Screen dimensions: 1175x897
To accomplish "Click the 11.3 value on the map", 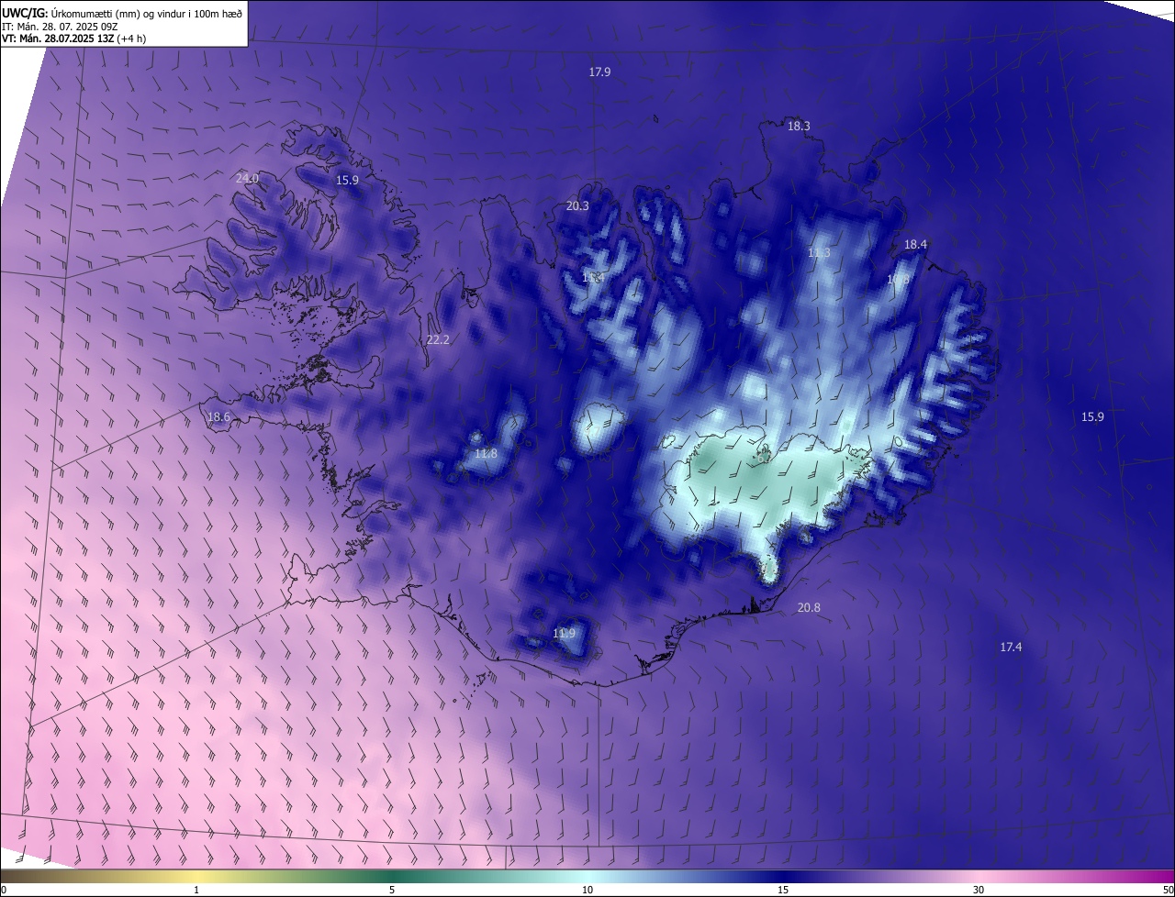I will (819, 252).
